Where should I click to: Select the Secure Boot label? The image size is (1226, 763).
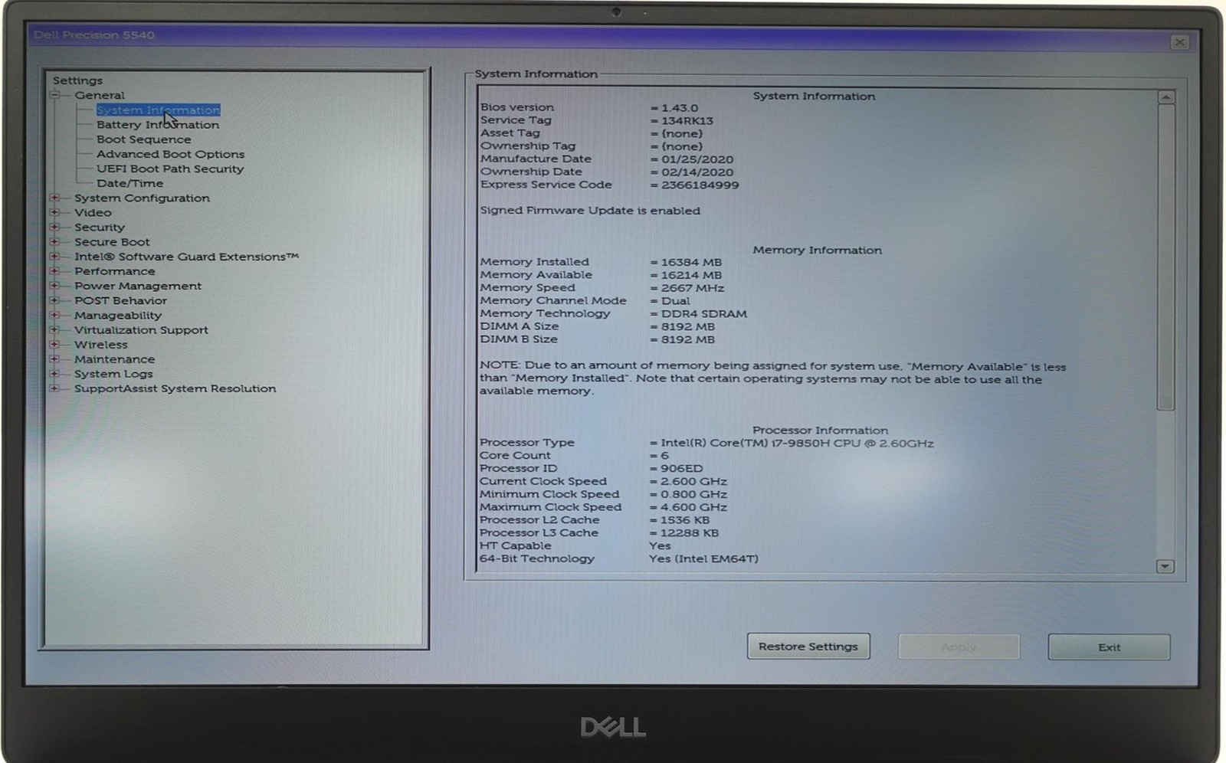coord(112,241)
